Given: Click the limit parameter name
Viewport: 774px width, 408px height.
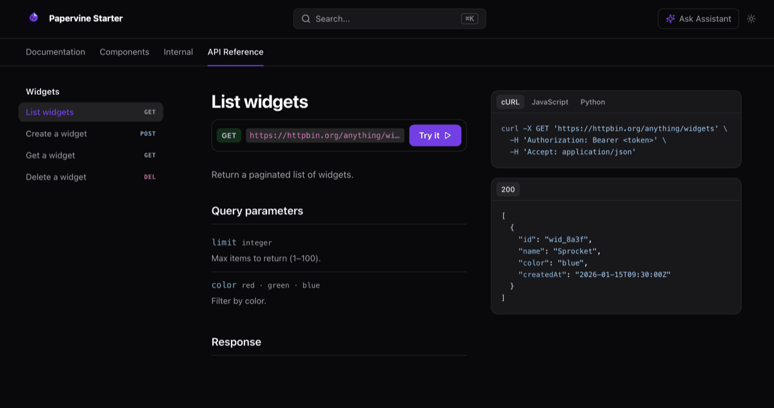Looking at the screenshot, I should pos(224,242).
